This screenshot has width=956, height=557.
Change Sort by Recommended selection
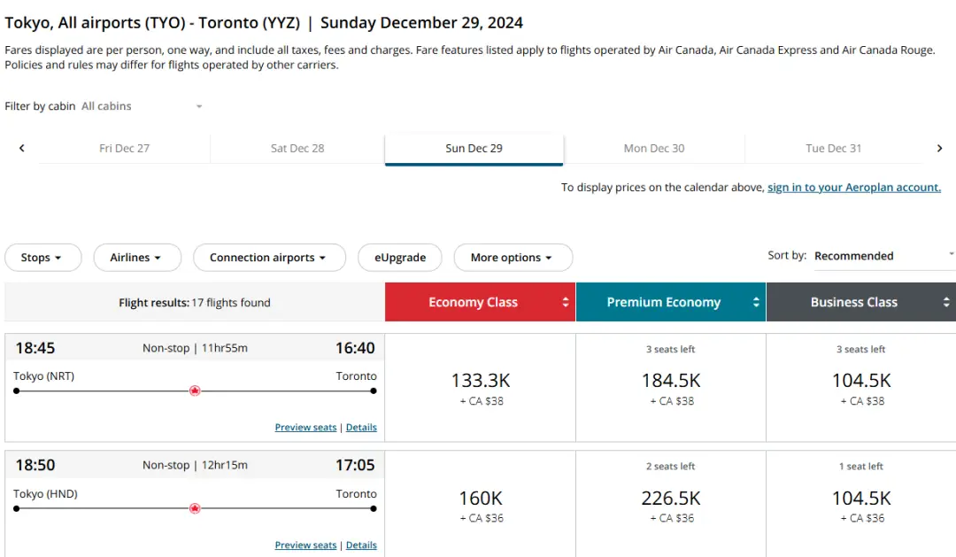[883, 256]
